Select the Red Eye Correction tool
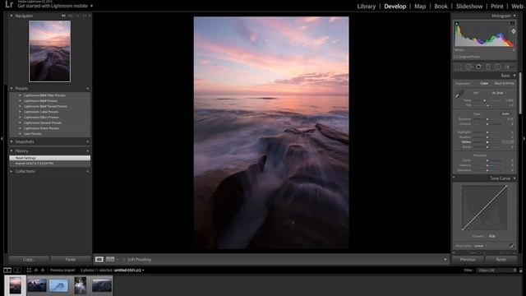The image size is (526, 296). coord(478,67)
